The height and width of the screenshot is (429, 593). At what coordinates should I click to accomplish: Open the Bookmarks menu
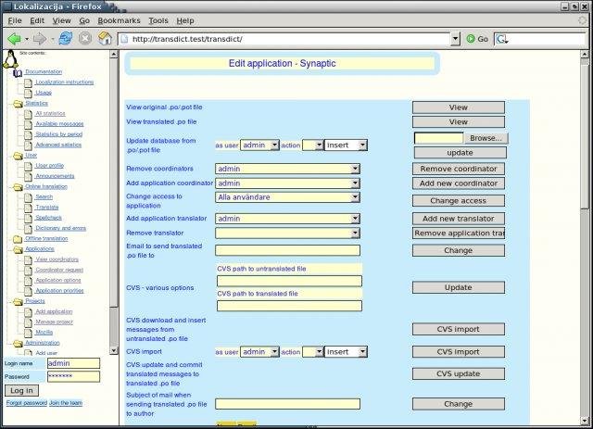[x=119, y=19]
